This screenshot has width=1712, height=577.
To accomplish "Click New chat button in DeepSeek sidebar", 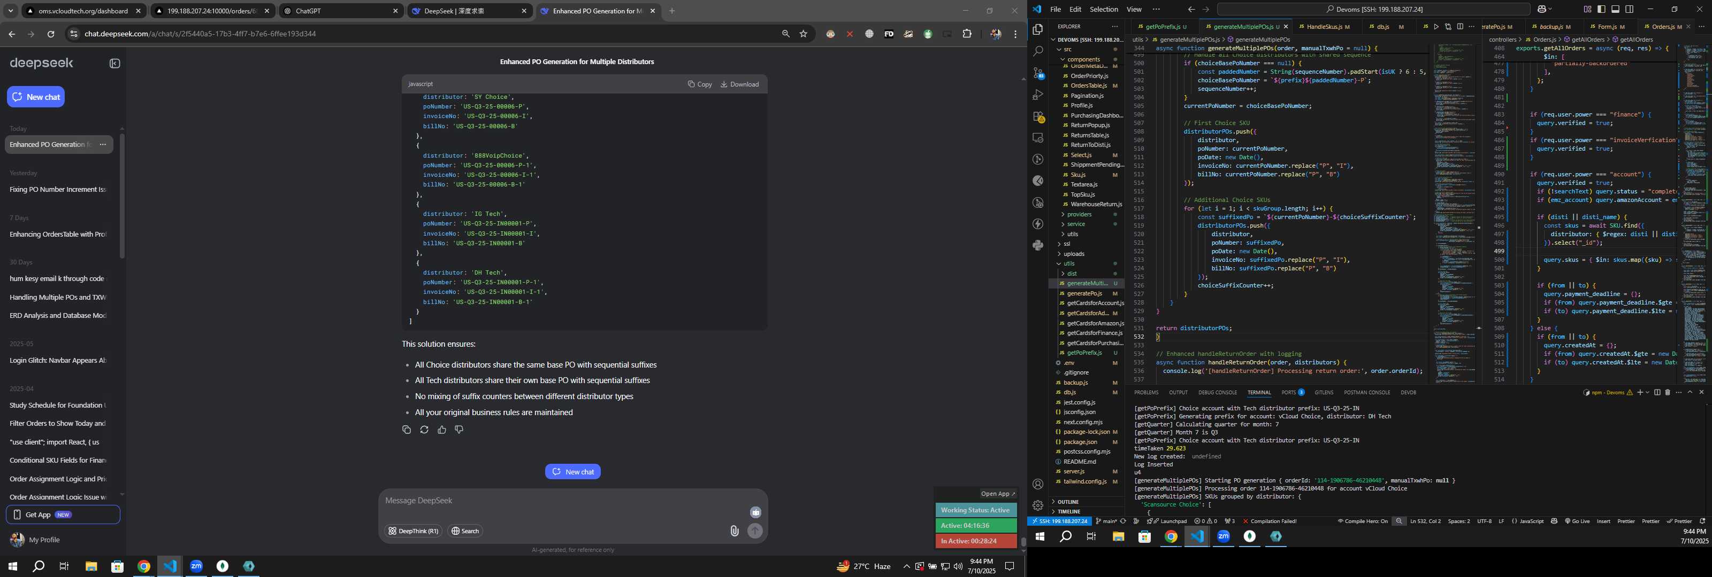I will point(36,97).
